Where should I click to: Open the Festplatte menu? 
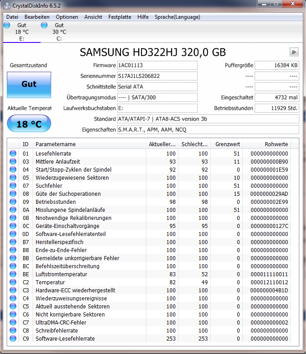click(120, 17)
